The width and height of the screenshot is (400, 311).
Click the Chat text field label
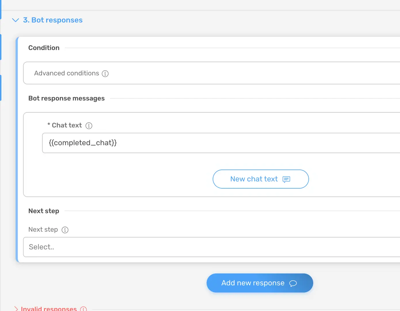tap(67, 125)
